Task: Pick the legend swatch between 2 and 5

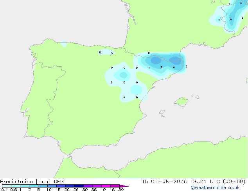Action: (x=34, y=186)
